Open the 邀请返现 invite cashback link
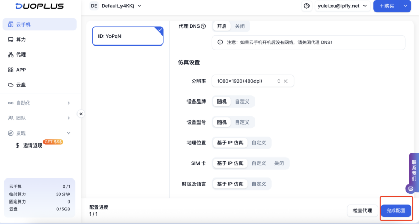Viewport: 419px width, 224px height. (x=32, y=145)
